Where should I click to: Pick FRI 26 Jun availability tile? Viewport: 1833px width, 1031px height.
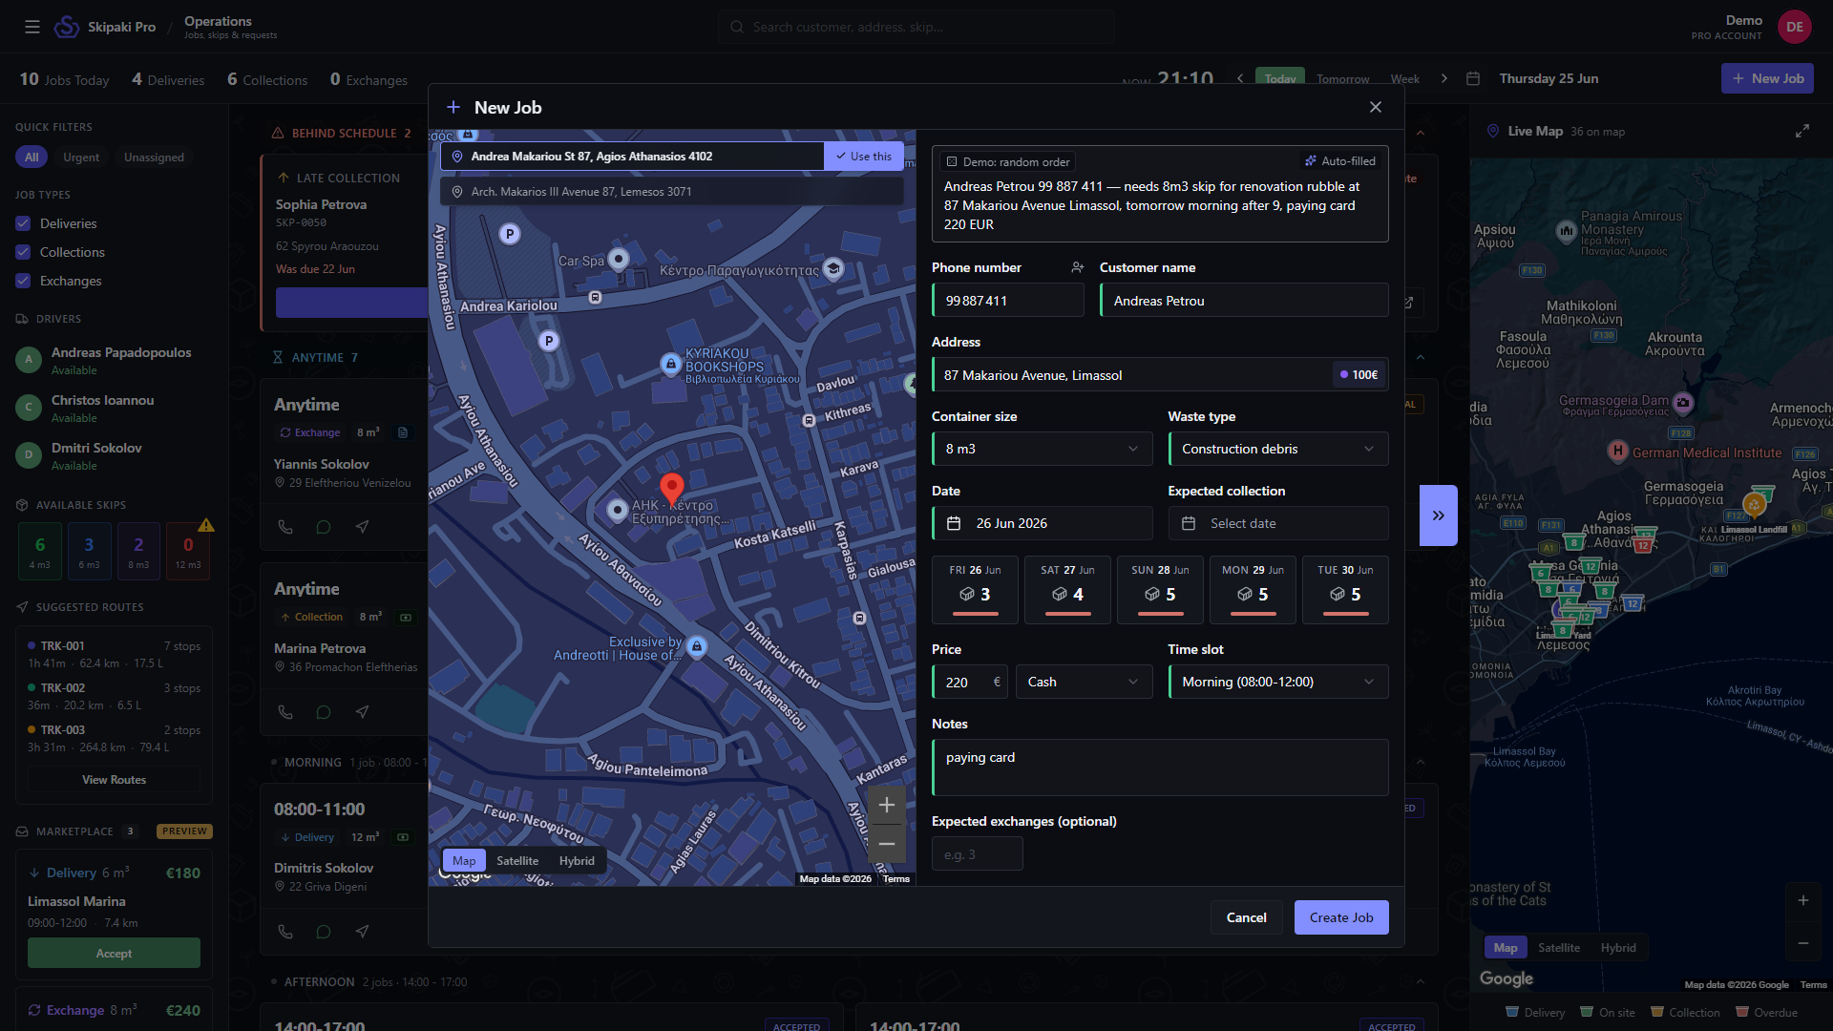975,589
